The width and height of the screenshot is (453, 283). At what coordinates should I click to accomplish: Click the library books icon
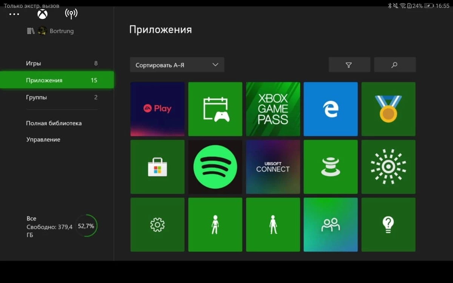tap(31, 31)
